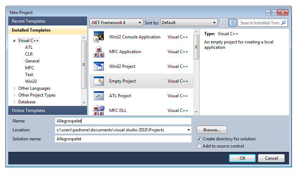Open the Location path dropdown arrow

(188, 130)
